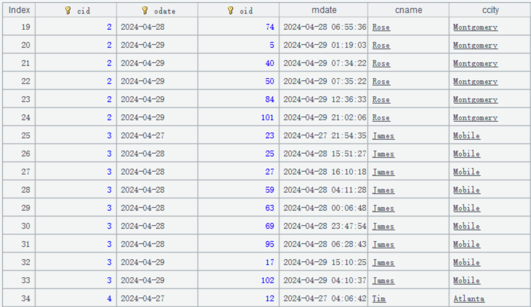Select mdate cell 2024-04-29 12:36:33
531x307 pixels.
pyautogui.click(x=324, y=99)
